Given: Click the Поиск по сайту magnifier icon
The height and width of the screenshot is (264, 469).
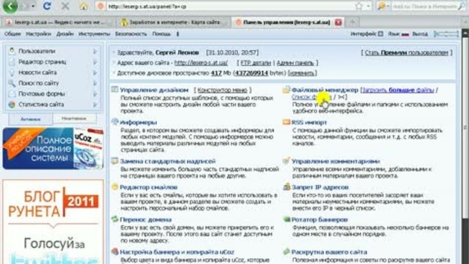Looking at the screenshot, I should pyautogui.click(x=12, y=83).
